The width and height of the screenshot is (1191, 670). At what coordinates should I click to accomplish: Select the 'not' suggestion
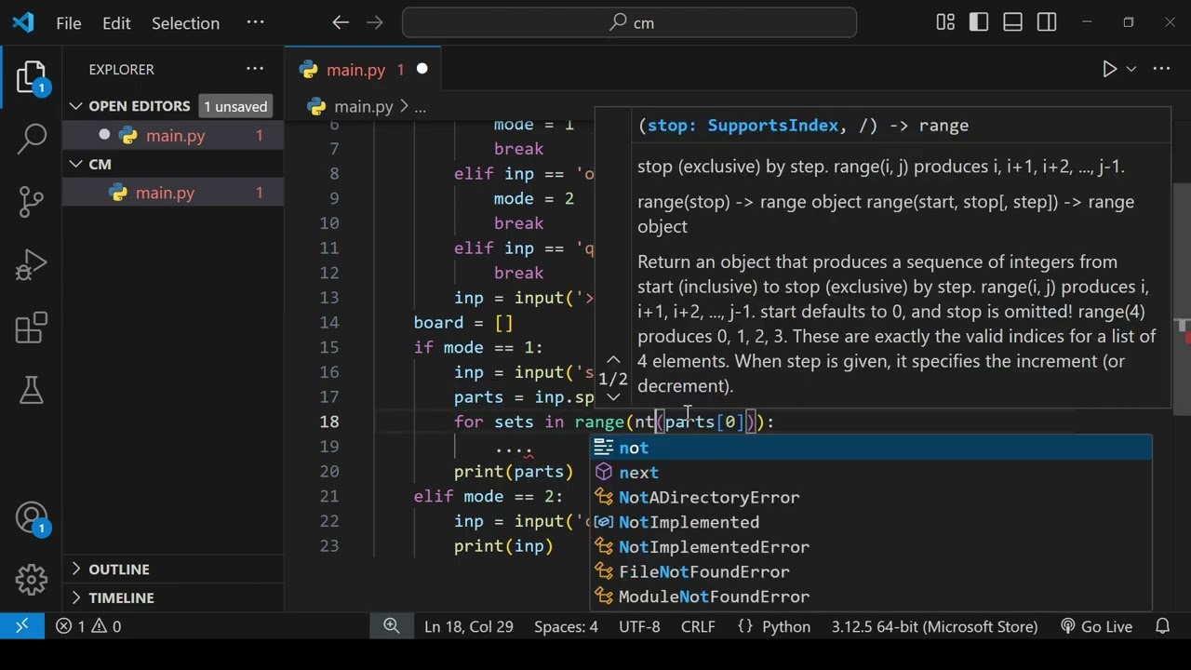[871, 448]
